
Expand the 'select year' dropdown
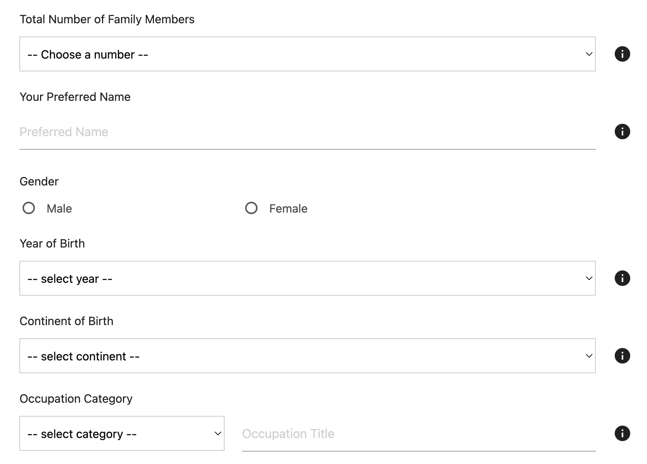[307, 279]
